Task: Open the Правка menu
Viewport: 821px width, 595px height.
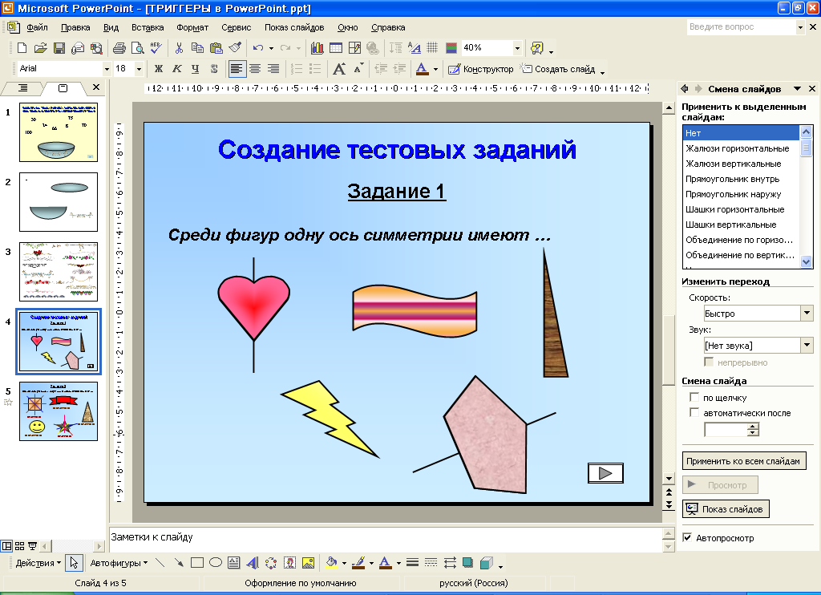Action: (75, 27)
